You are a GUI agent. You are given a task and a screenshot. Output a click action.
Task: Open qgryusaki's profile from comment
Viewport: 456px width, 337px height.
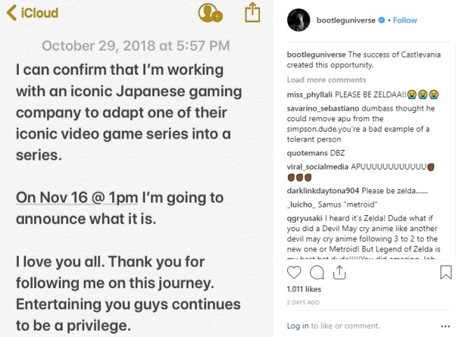[304, 219]
